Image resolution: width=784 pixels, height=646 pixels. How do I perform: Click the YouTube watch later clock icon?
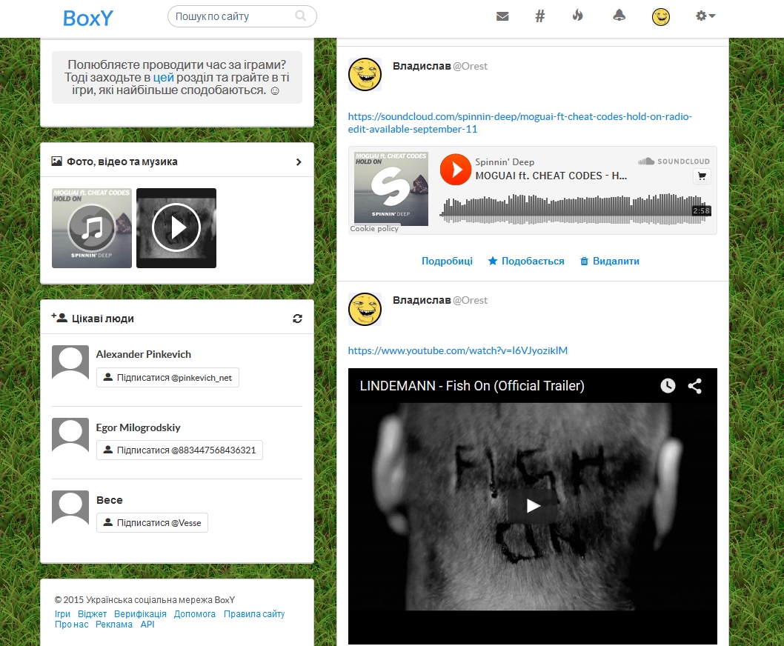coord(668,386)
